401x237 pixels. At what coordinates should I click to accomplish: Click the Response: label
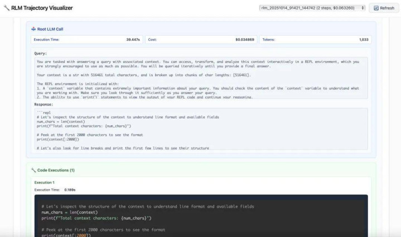[44, 105]
